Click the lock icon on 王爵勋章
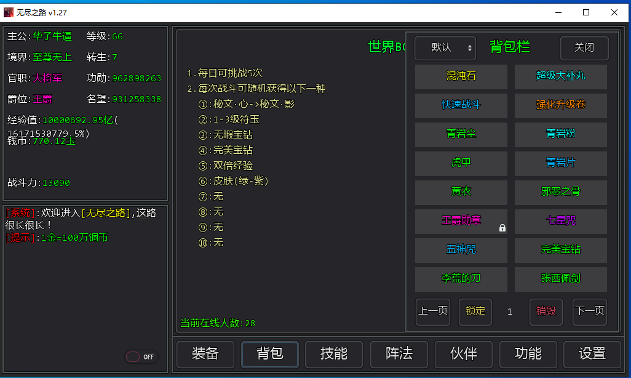631x378 pixels. point(502,228)
